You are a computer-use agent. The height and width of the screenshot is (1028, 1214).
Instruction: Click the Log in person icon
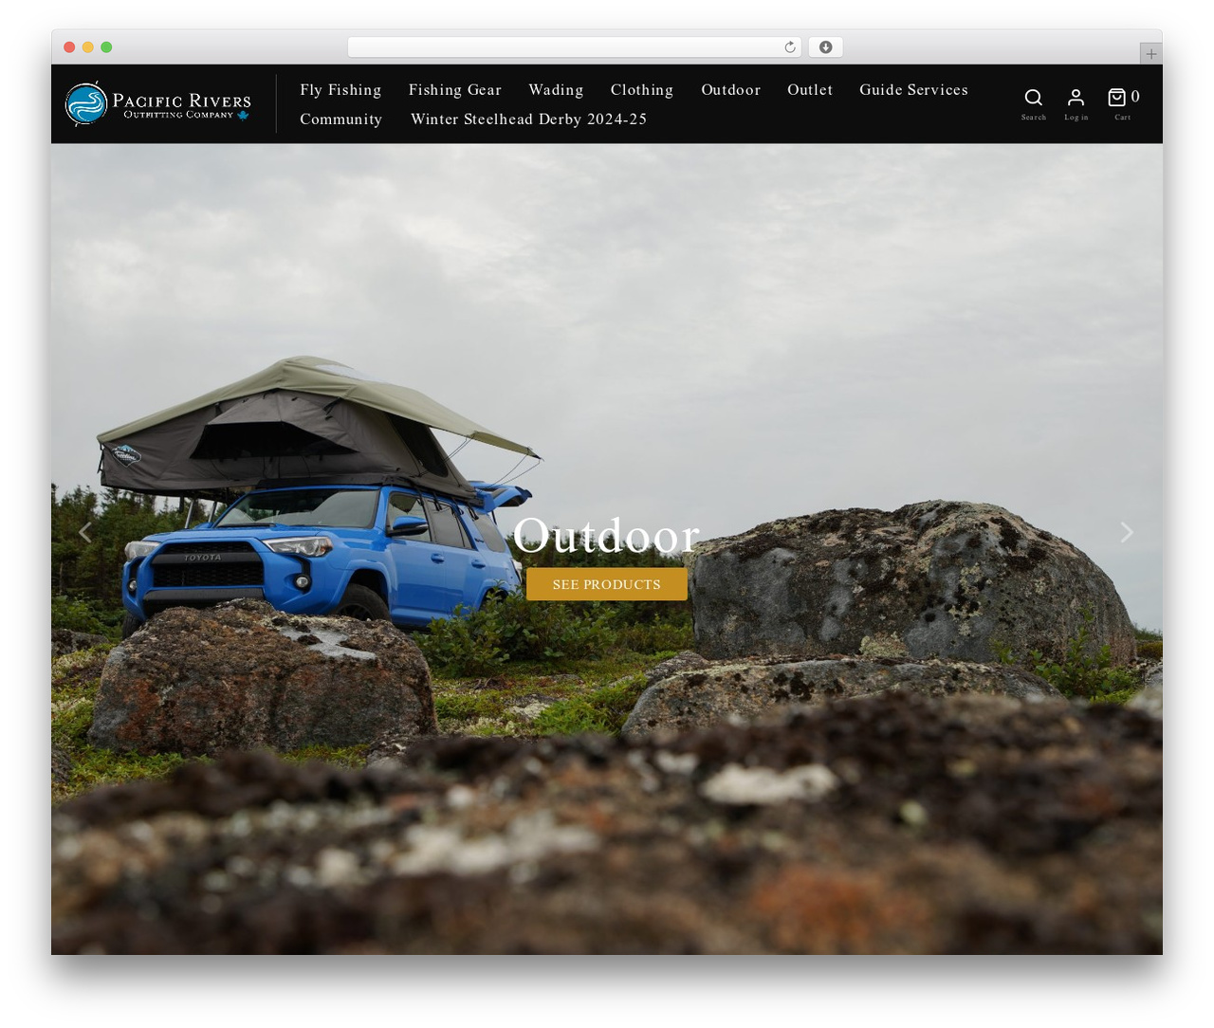pos(1076,98)
